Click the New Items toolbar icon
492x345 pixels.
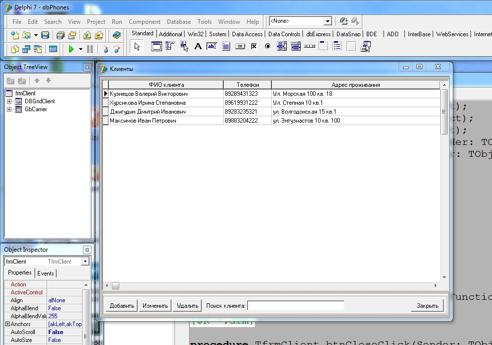pos(15,35)
